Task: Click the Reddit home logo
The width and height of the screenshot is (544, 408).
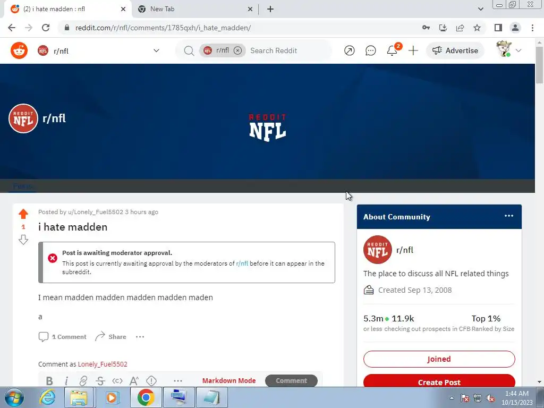Action: tap(19, 50)
